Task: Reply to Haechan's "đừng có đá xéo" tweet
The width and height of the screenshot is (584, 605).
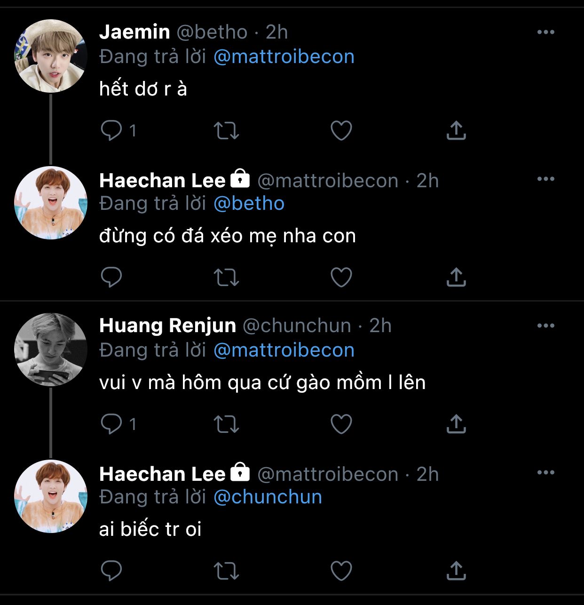Action: [x=111, y=277]
